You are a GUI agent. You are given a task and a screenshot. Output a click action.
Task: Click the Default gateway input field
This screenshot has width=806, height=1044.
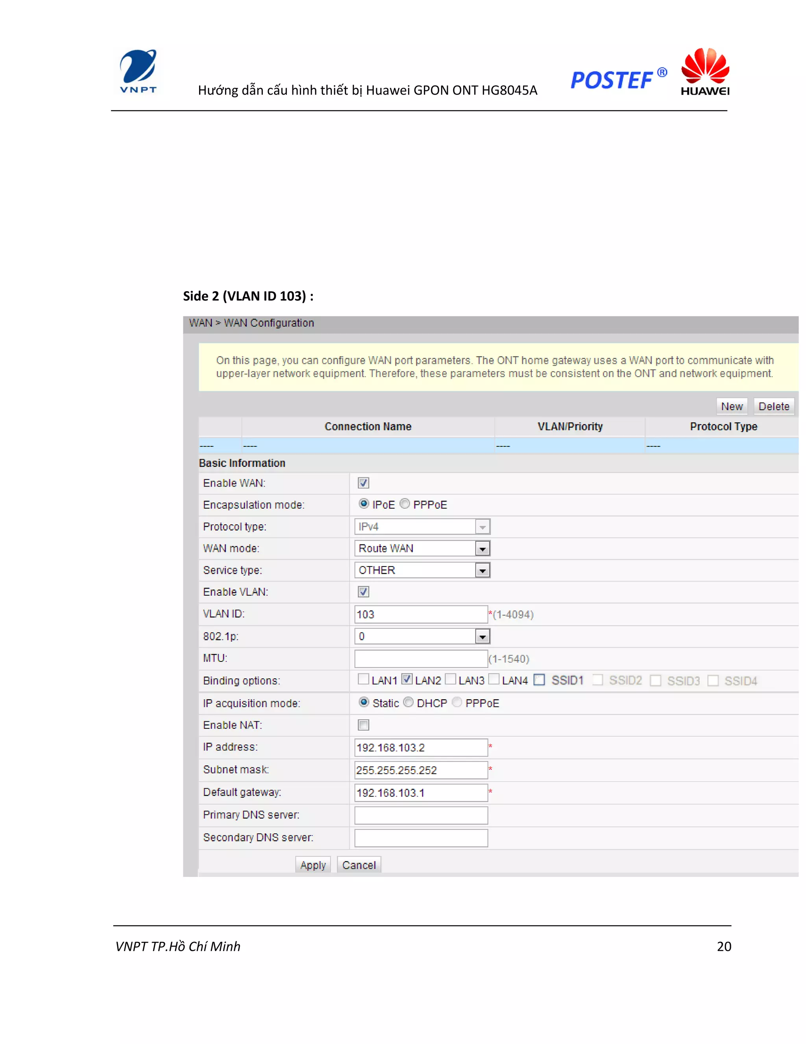pos(421,793)
